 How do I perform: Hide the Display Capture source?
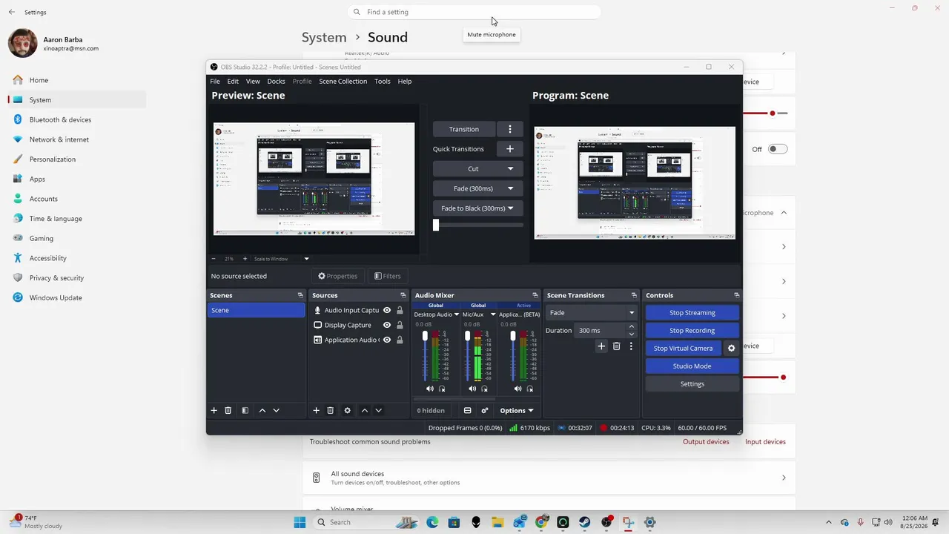point(387,325)
